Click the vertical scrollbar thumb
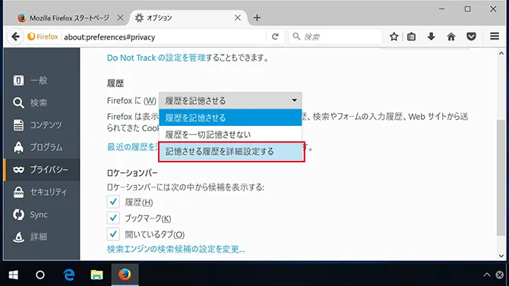Screen dimensions: 509x286 (x=501, y=178)
